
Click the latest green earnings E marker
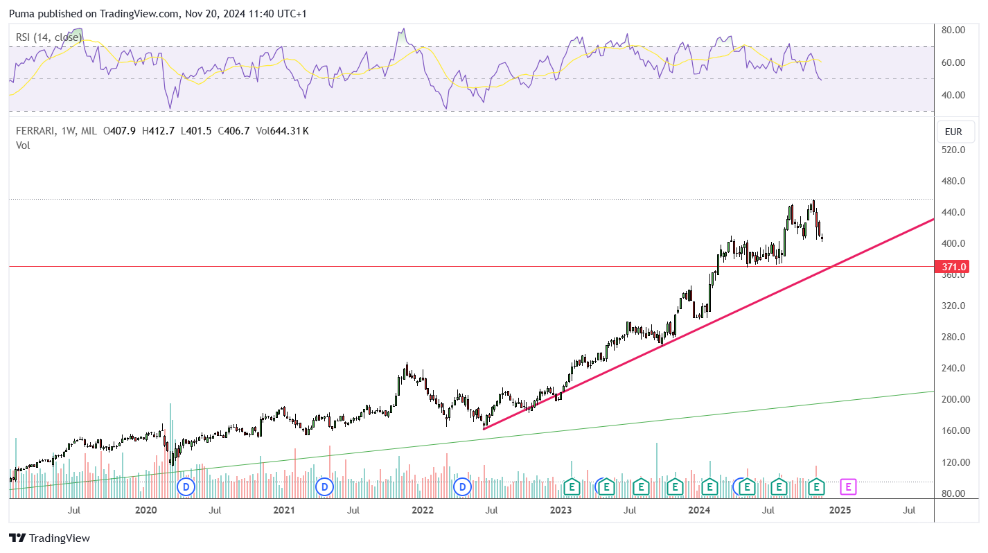[x=817, y=487]
